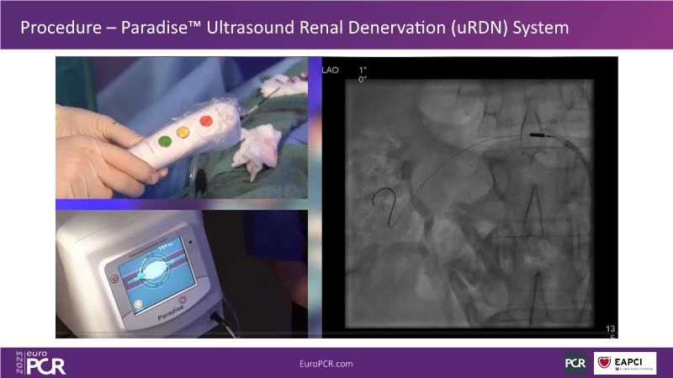The image size is (673, 378).
Task: Click the euroPCR 2023 logo
Action: pyautogui.click(x=40, y=362)
